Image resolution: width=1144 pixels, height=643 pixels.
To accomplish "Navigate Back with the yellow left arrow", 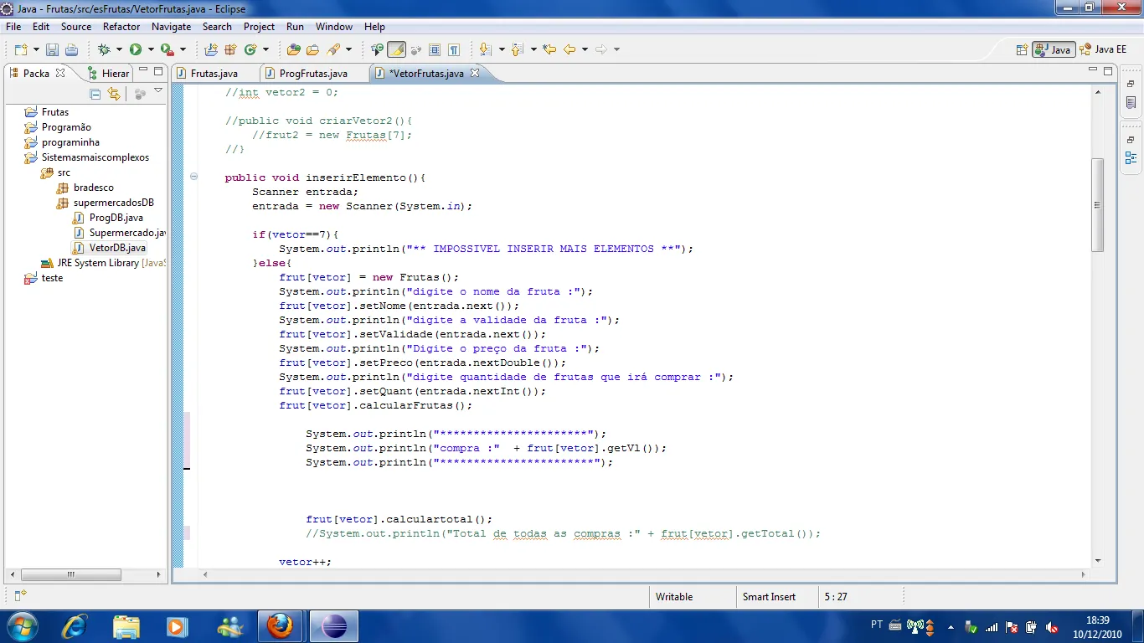I will (x=569, y=49).
